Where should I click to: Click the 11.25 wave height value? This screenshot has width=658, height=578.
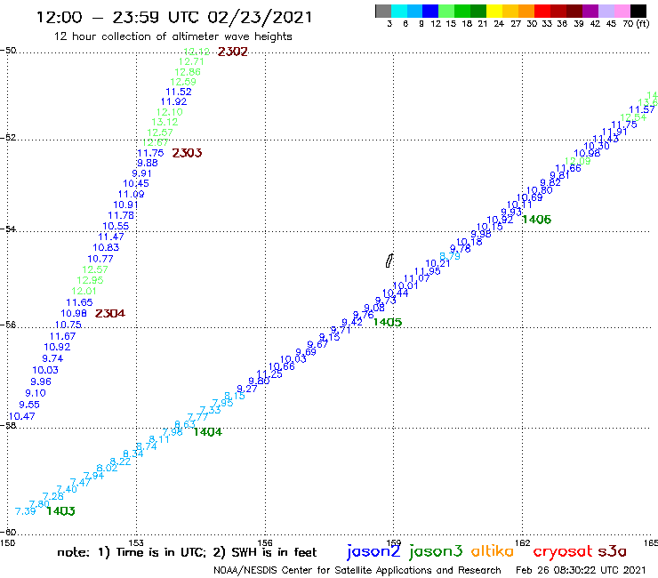click(x=269, y=374)
